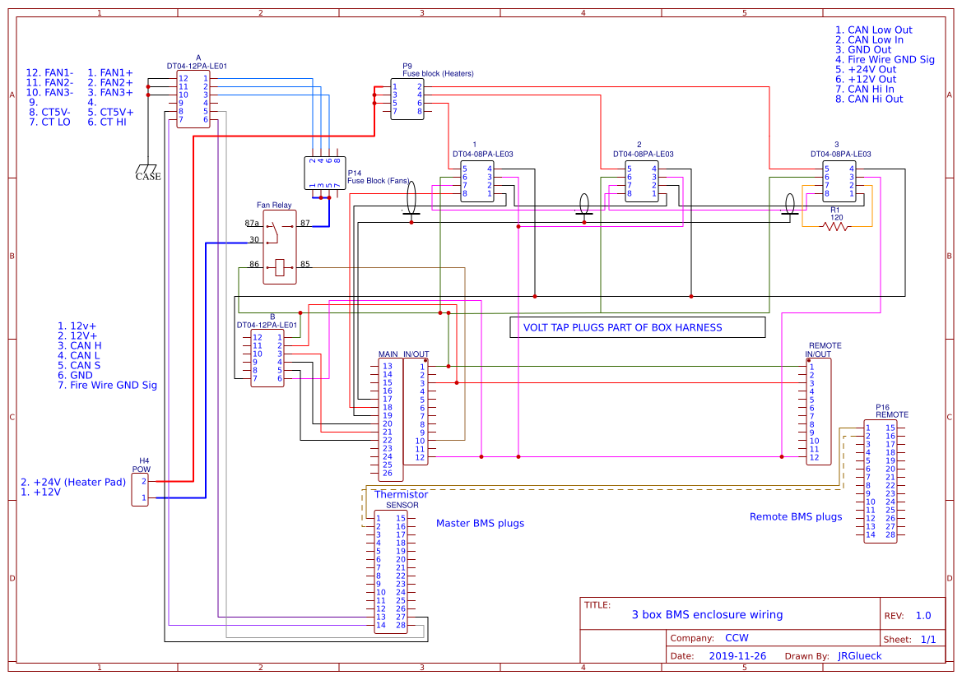Screen dimensions: 962x680
Task: Select the Master BMS plugs label
Action: (479, 523)
